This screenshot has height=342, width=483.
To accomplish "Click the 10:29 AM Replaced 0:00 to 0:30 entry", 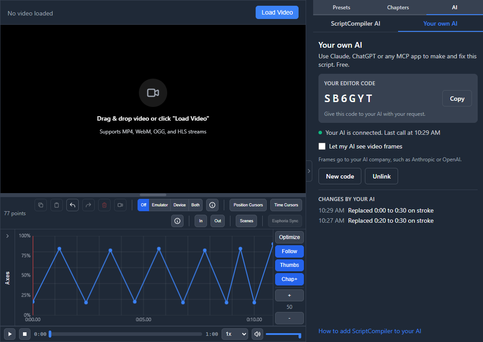I will coord(376,211).
